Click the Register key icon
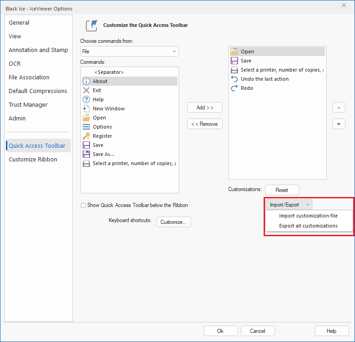Image resolution: width=355 pixels, height=342 pixels. point(86,136)
